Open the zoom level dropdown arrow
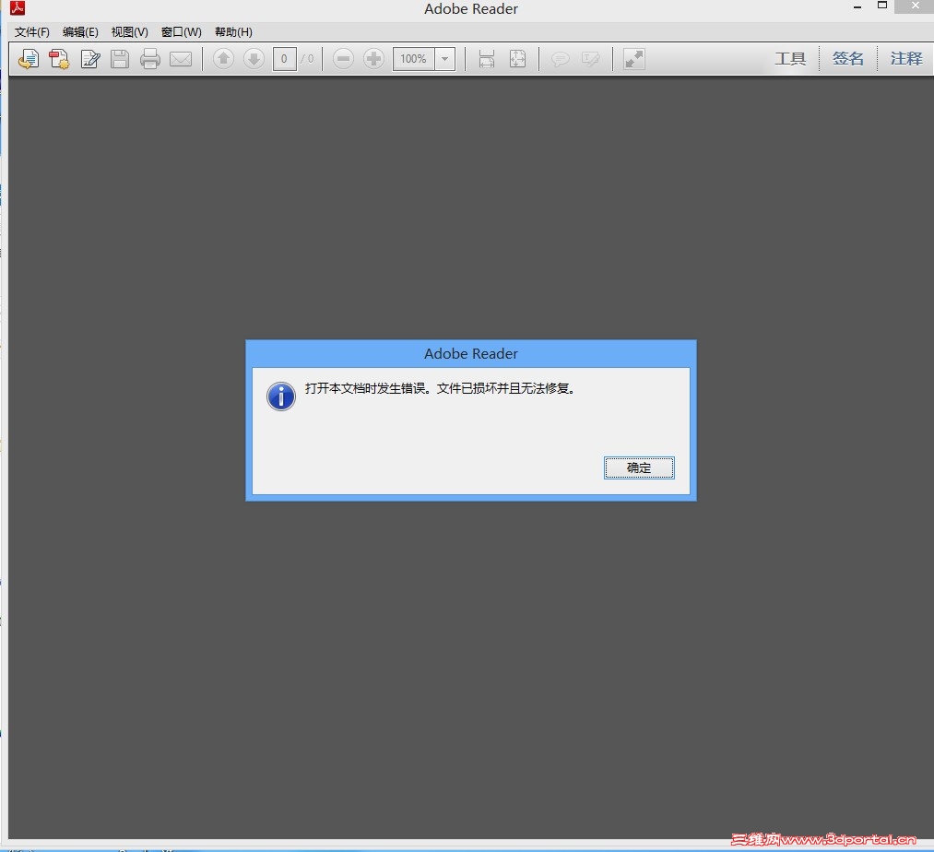Viewport: 934px width, 852px height. point(445,59)
